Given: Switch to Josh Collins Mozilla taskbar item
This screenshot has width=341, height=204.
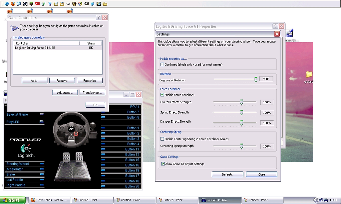Looking at the screenshot, I should tap(50, 200).
